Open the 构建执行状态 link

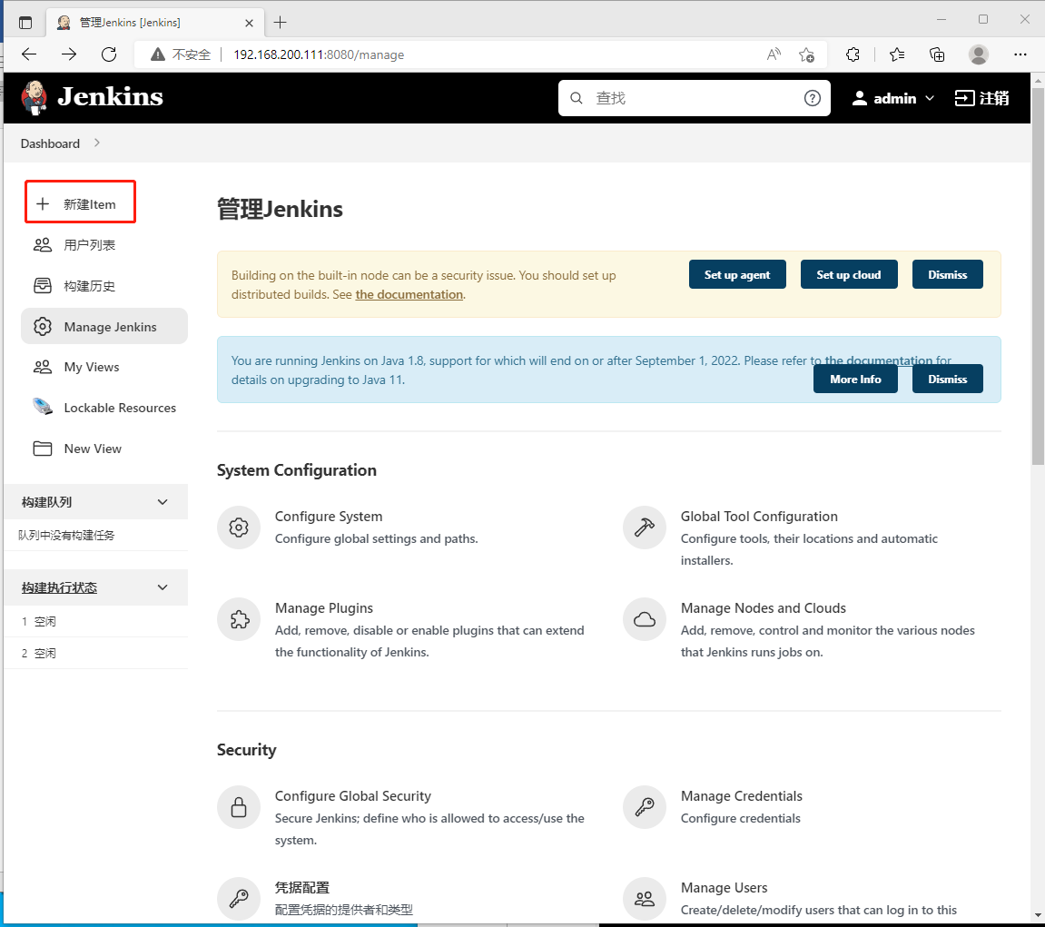pos(59,587)
